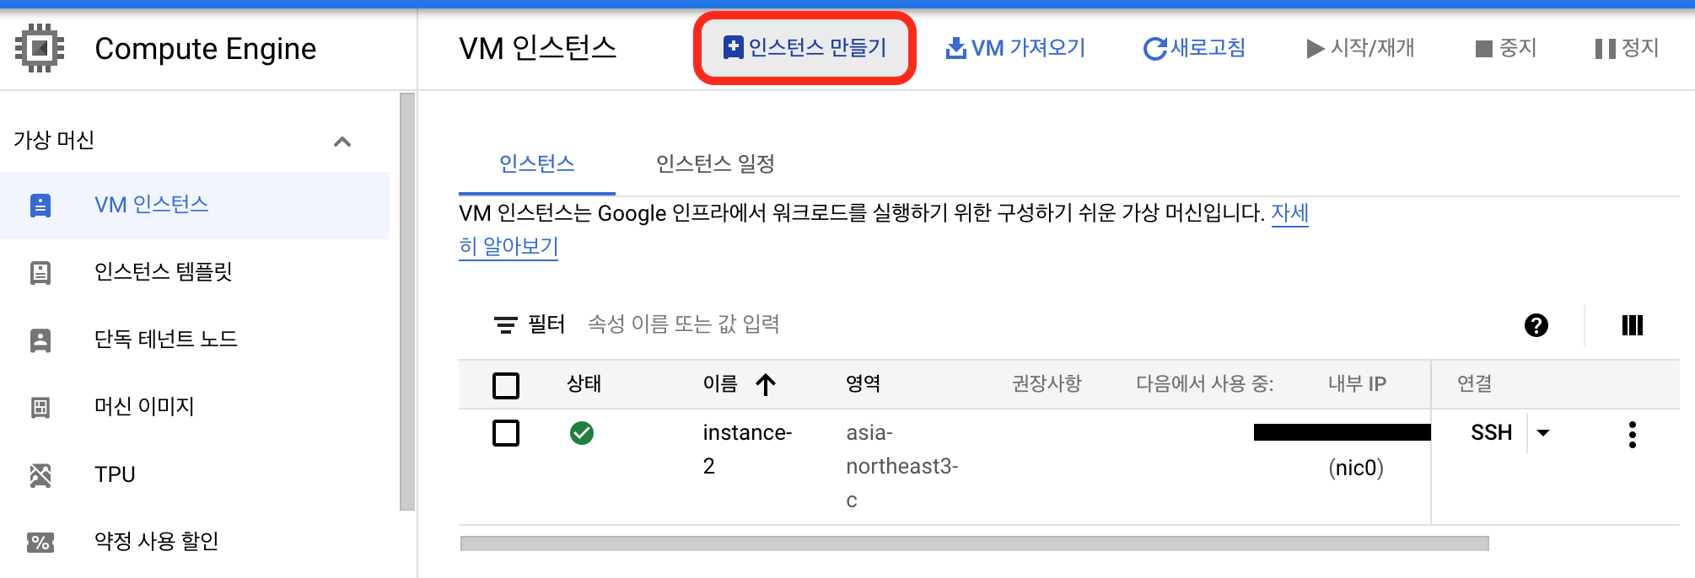Click the asia-northeast3-c zone cell

pyautogui.click(x=902, y=466)
